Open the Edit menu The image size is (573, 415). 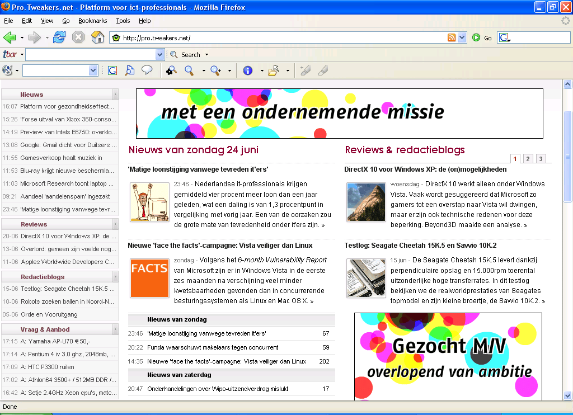[27, 21]
